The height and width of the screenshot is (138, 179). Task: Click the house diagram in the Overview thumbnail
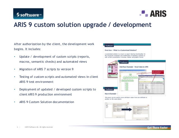113,69
